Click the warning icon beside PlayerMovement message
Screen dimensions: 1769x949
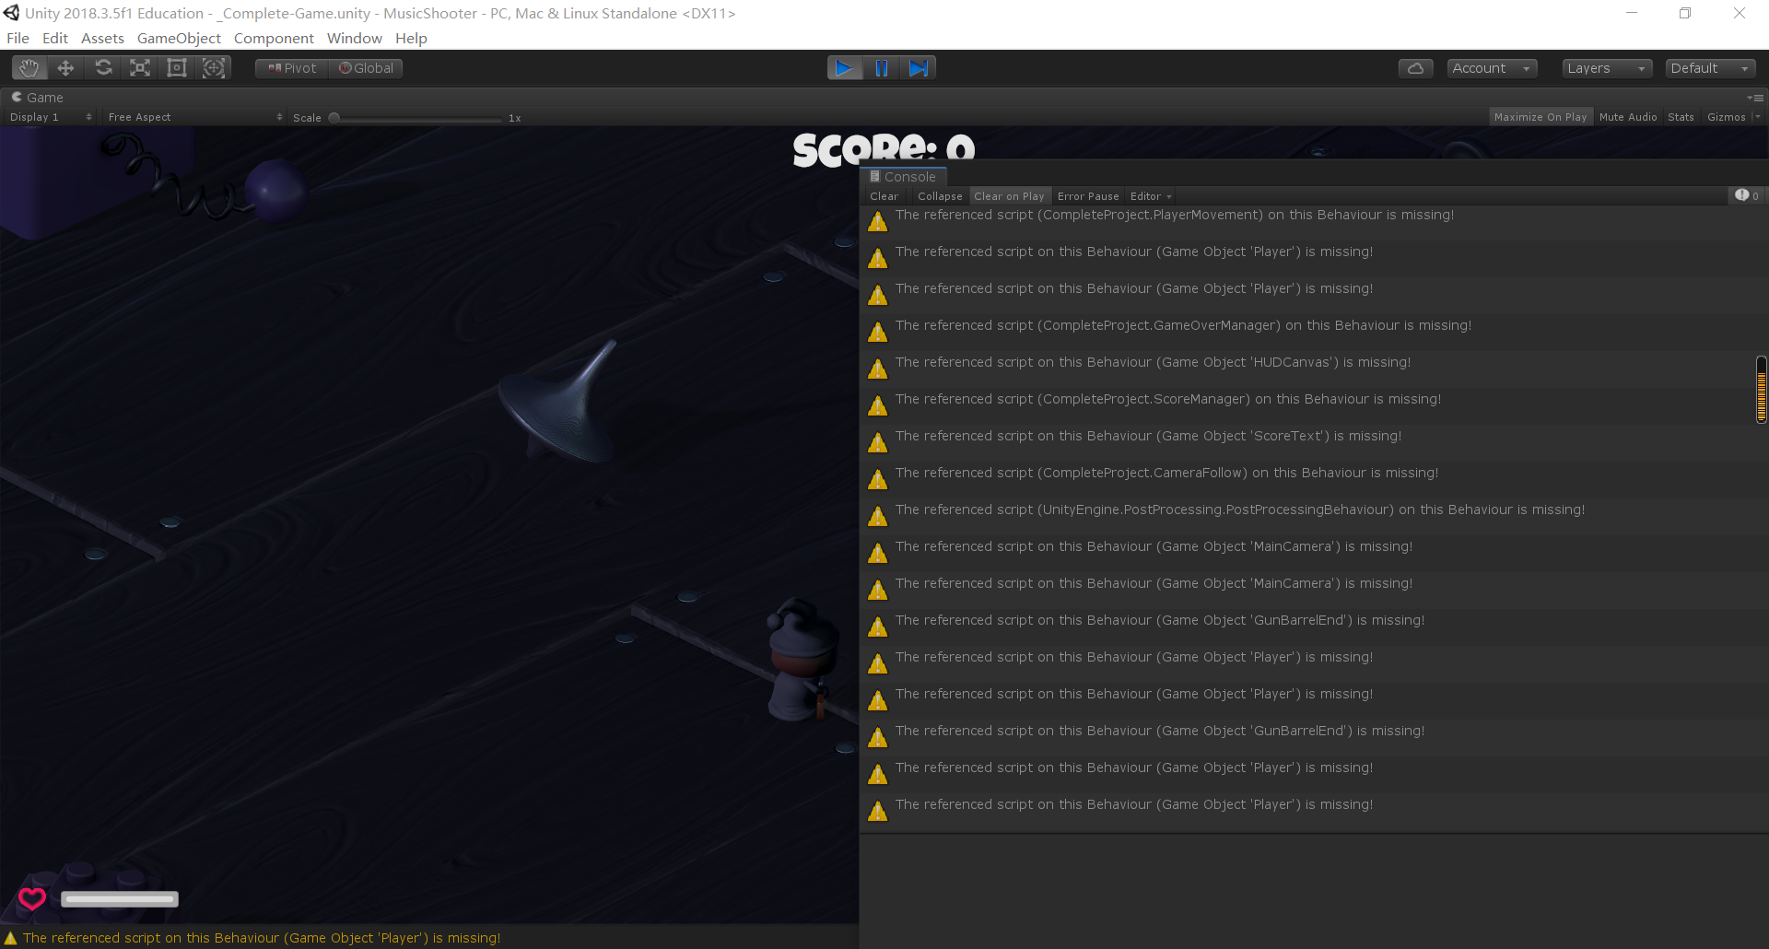click(878, 221)
